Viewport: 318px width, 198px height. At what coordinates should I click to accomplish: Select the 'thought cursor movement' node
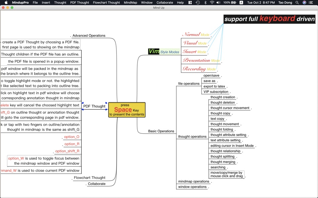point(230,108)
